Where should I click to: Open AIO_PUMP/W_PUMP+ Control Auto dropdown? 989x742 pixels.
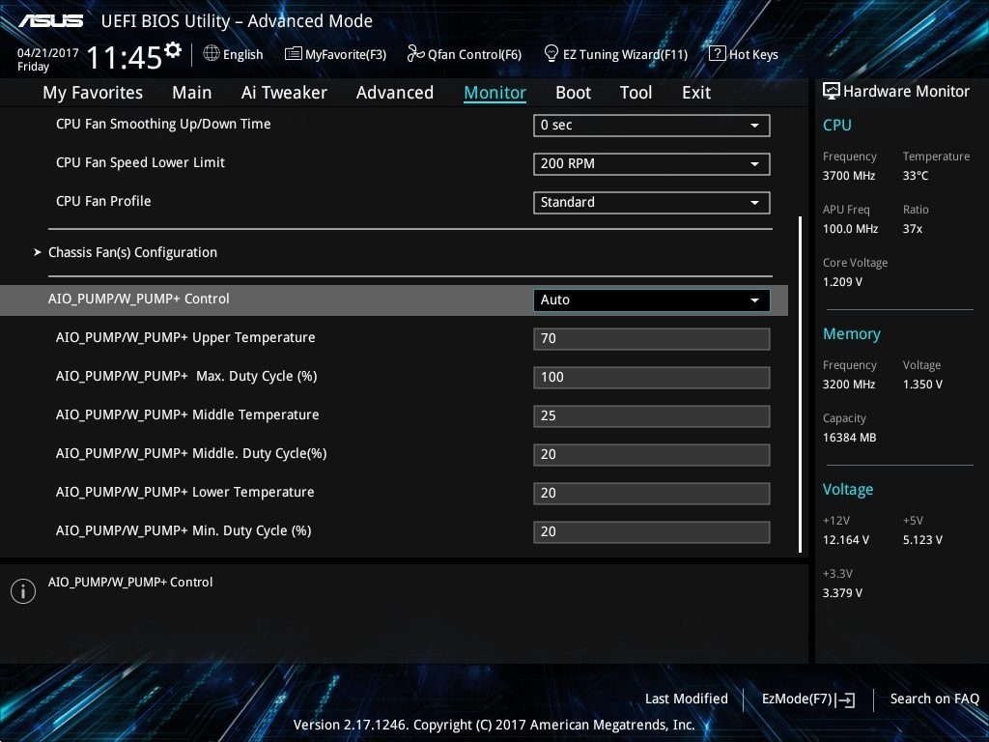pyautogui.click(x=652, y=300)
